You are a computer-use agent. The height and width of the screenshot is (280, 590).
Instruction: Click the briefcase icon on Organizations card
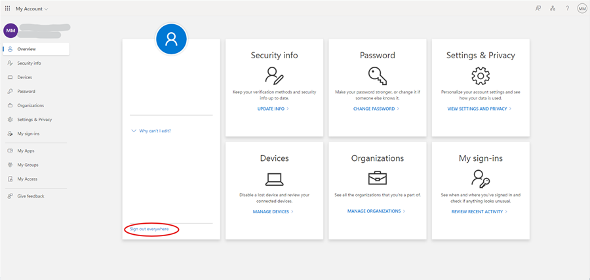pyautogui.click(x=378, y=178)
